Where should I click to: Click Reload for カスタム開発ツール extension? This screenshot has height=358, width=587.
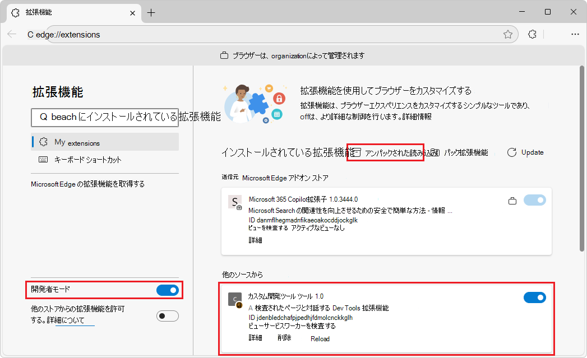coord(320,339)
